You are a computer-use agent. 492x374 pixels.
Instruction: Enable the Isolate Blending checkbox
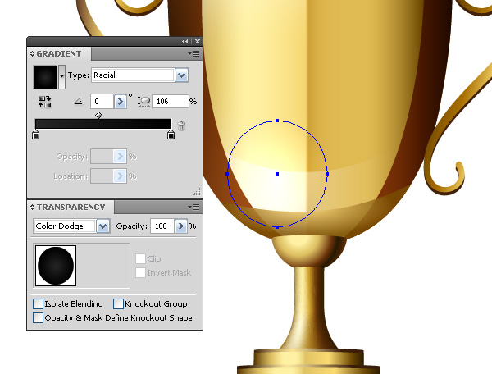(x=38, y=303)
